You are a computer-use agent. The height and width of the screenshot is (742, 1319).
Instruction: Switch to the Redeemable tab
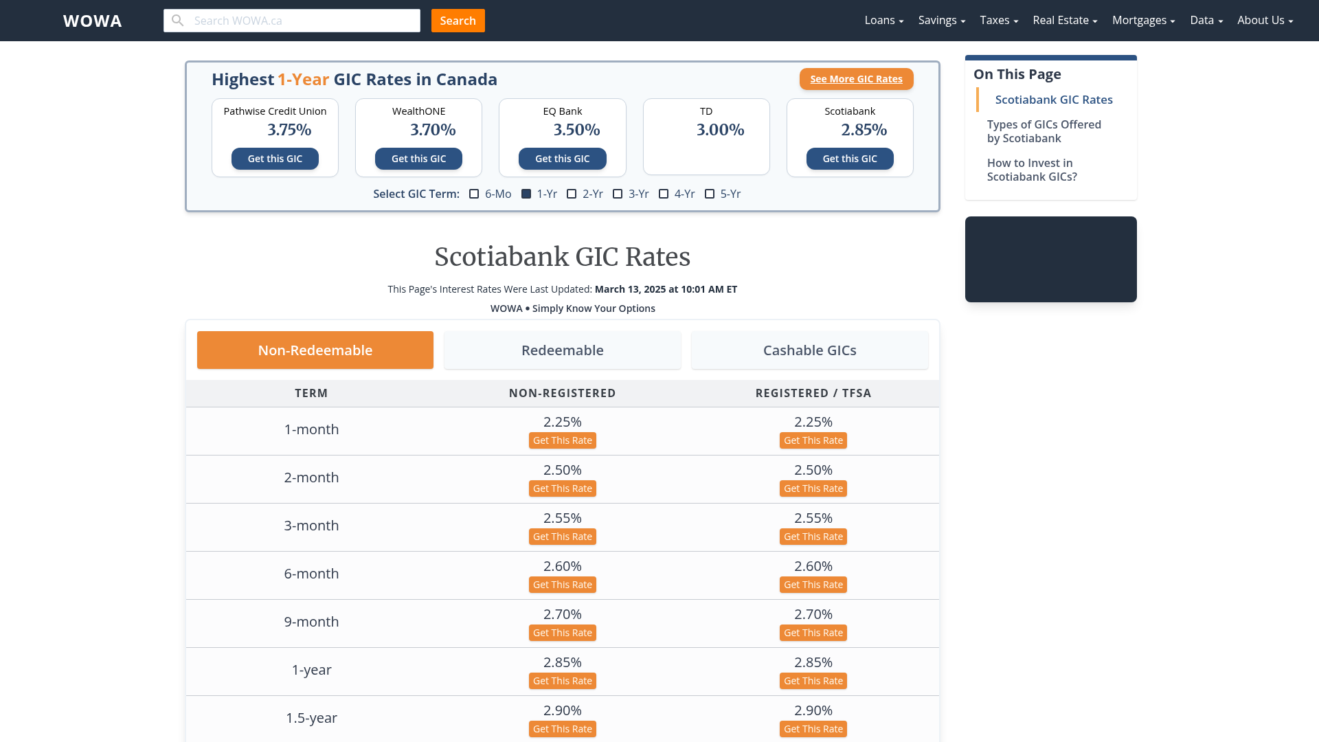[x=563, y=350]
